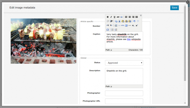
Task: Click into the Description text area
Action: click(x=124, y=76)
